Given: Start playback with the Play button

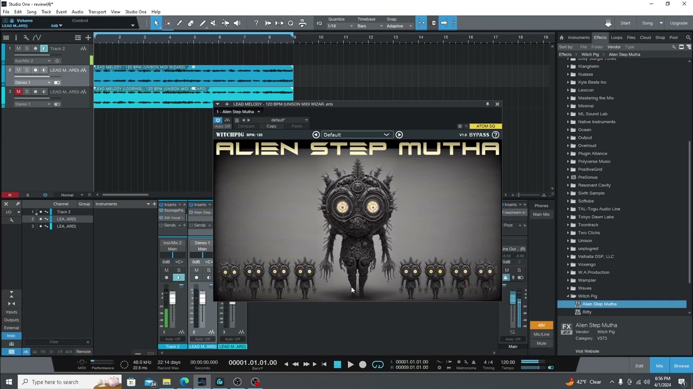Looking at the screenshot, I should click(350, 365).
